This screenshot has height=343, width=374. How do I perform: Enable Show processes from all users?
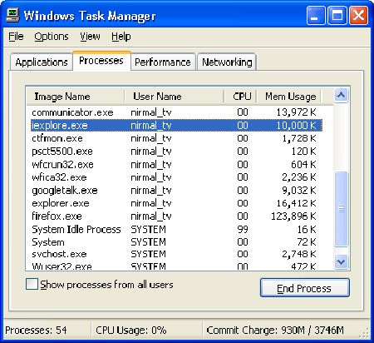click(x=32, y=284)
